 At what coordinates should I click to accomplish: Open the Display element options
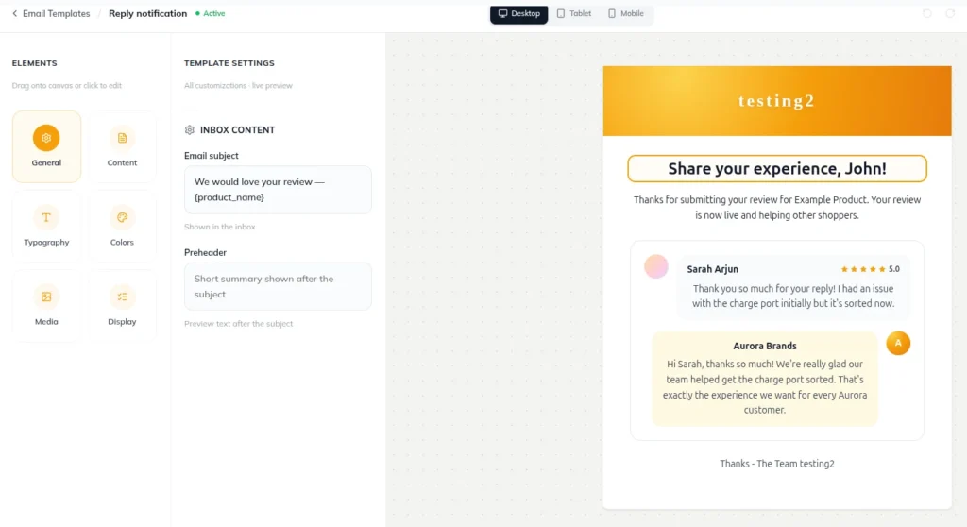click(122, 305)
